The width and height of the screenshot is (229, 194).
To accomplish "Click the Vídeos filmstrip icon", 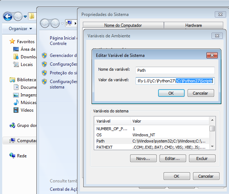I will pyautogui.click(x=16, y=110).
